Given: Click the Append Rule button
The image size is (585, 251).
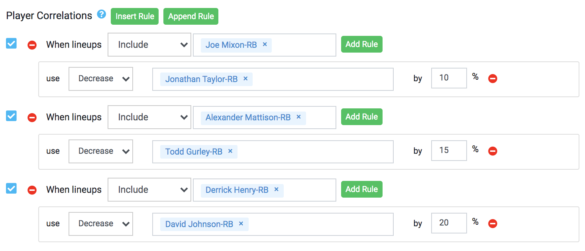Looking at the screenshot, I should click(191, 16).
